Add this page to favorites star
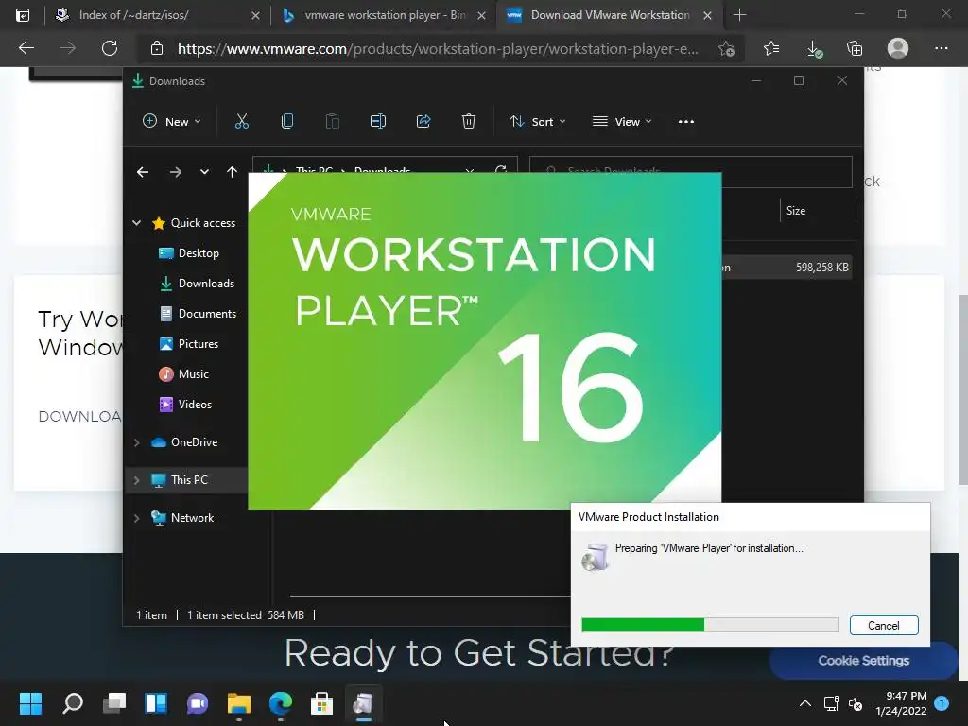Screen dimensions: 968x726 (x=727, y=49)
